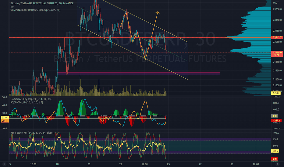Click date 27 on time axis
Viewport: 284px width, 167px height.
click(x=200, y=164)
